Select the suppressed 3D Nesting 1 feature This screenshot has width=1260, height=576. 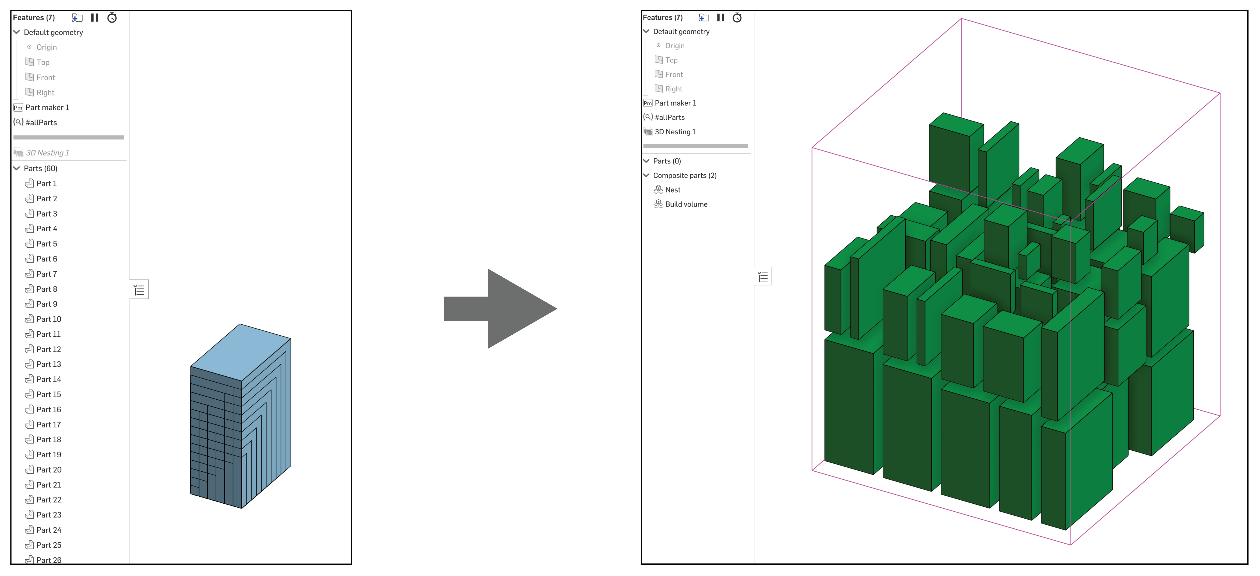[47, 153]
